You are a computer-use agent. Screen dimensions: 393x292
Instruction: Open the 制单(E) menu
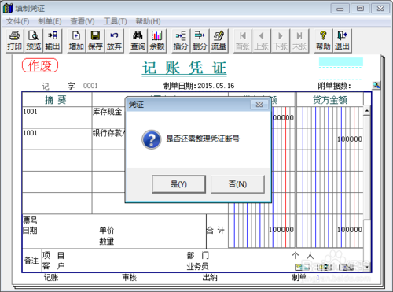click(x=50, y=21)
